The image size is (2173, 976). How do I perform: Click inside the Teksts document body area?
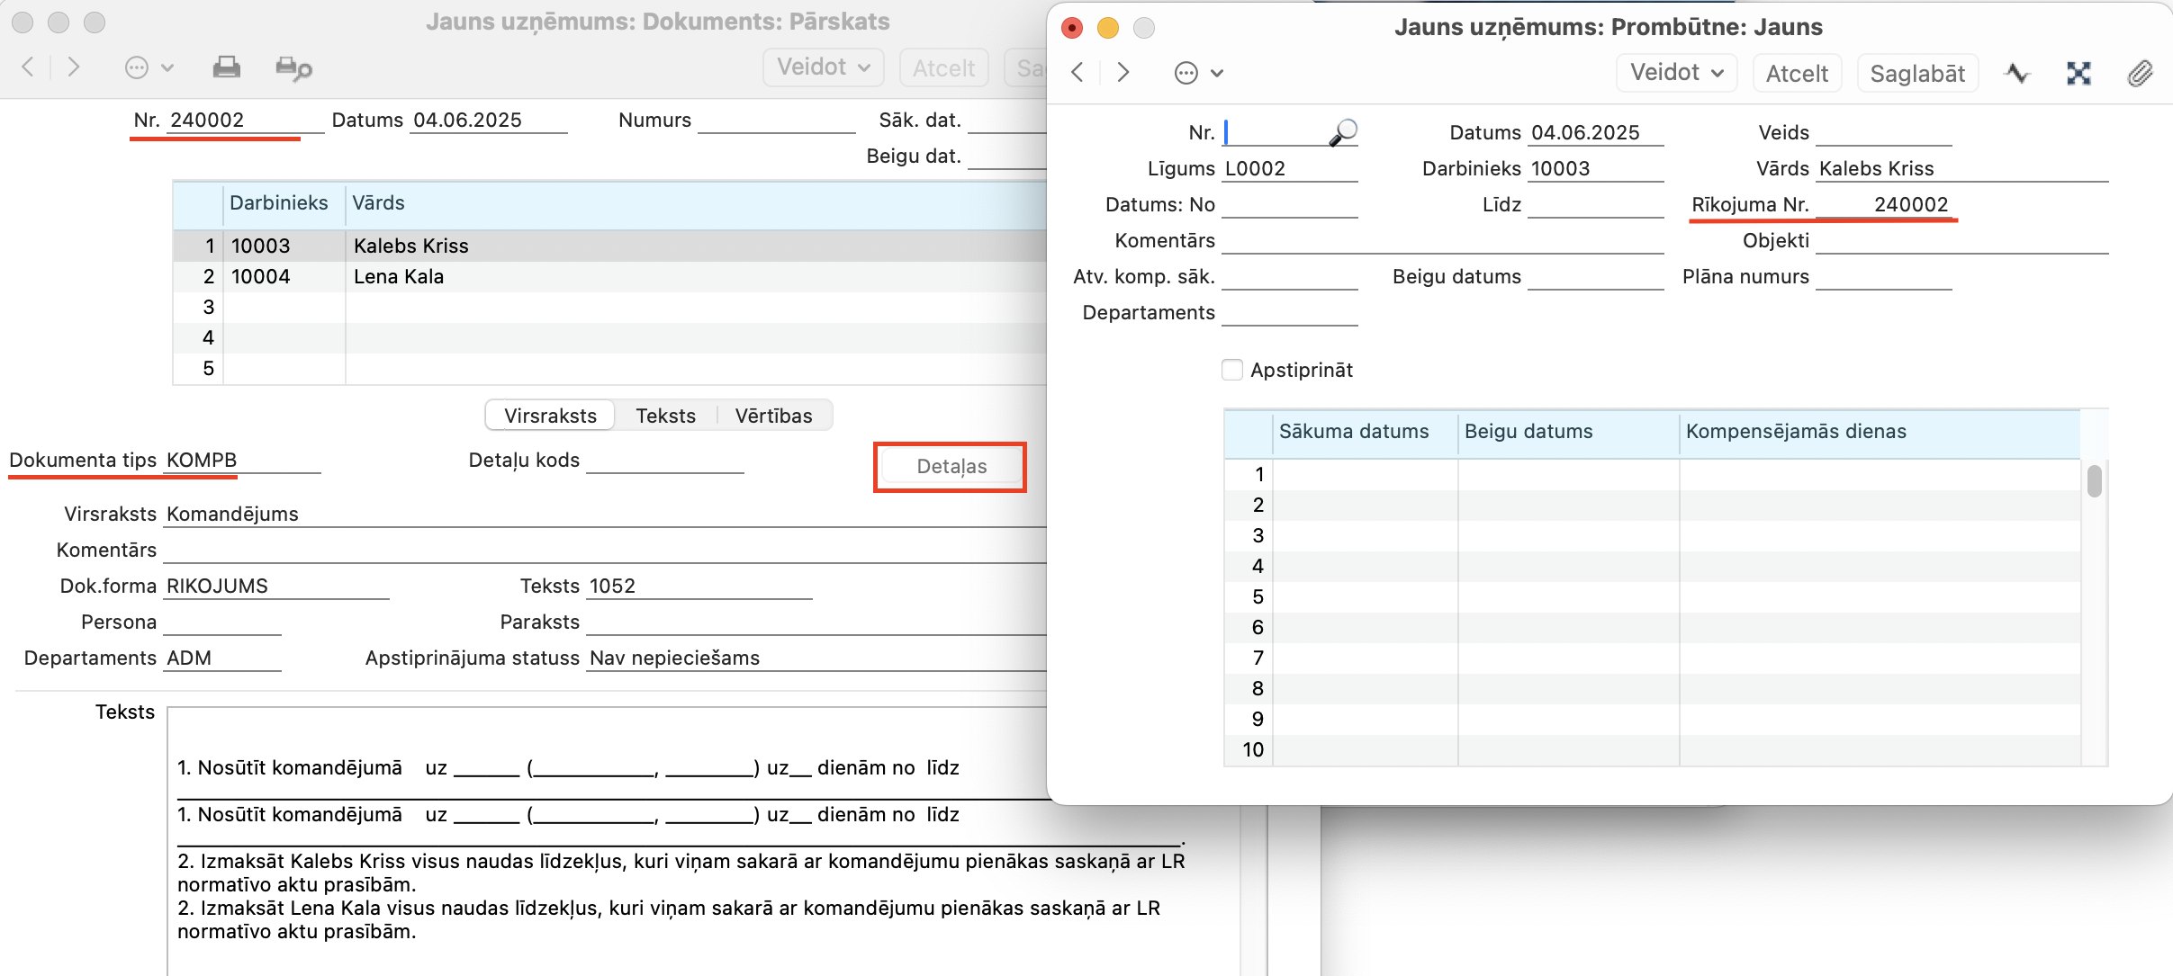click(x=702, y=841)
